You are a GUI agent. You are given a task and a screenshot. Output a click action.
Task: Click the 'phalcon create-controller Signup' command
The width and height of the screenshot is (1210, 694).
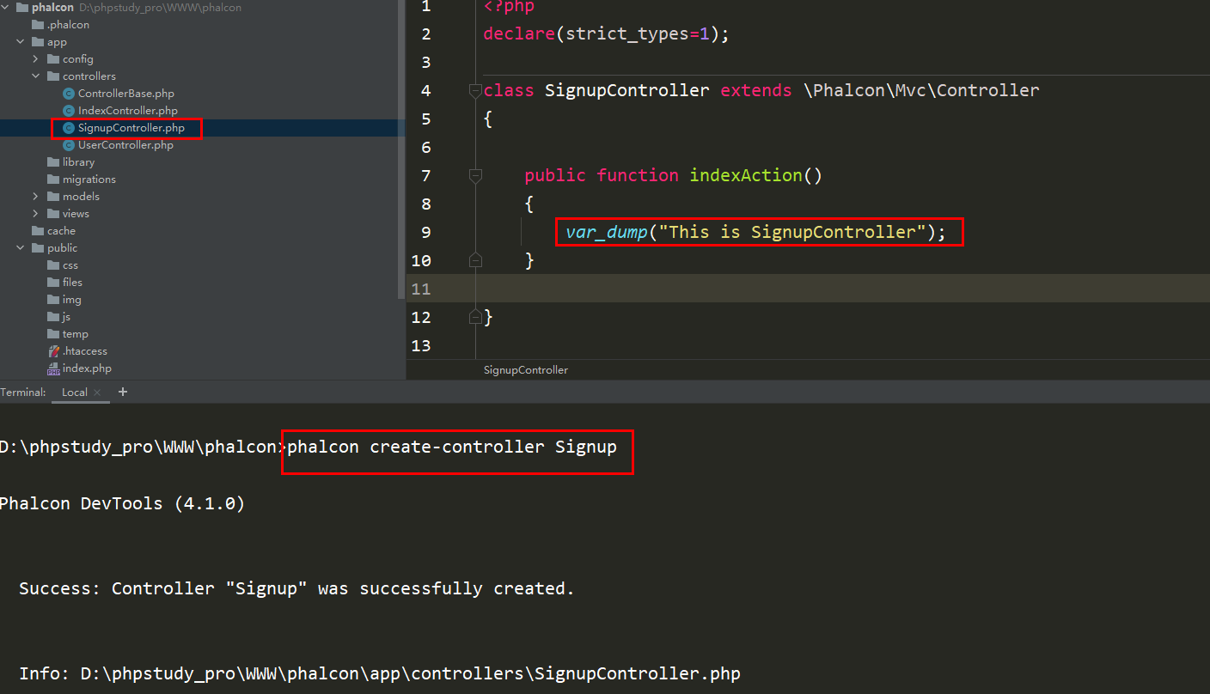point(452,447)
